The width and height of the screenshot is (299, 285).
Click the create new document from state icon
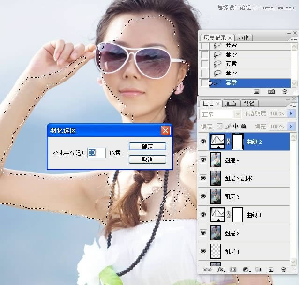click(257, 92)
